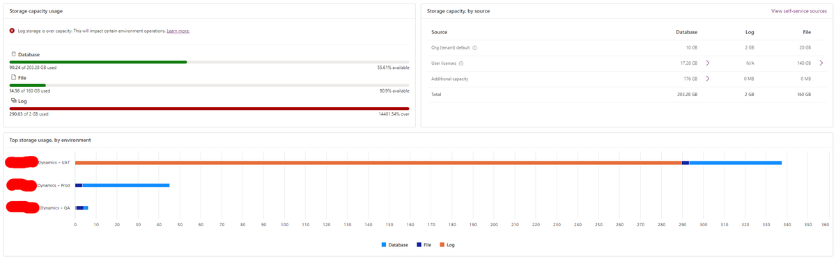This screenshot has height=261, width=836.
Task: Click the Dynamics - QA environment label
Action: point(55,207)
